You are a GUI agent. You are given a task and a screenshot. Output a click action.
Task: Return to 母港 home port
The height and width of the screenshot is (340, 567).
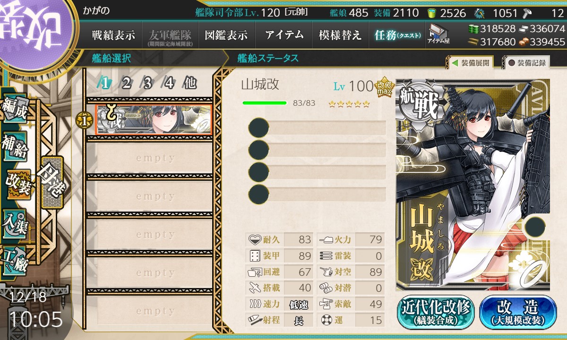click(51, 182)
